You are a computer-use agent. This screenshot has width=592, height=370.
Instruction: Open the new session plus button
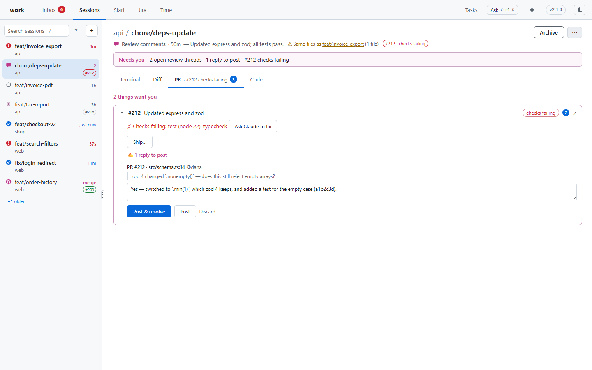pos(92,31)
